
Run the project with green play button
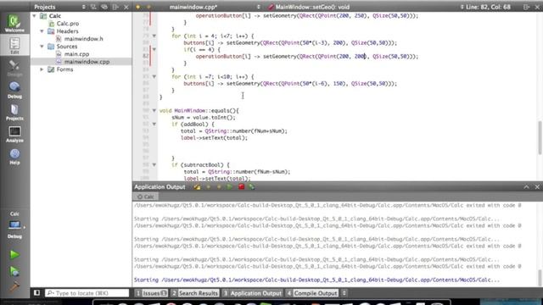pyautogui.click(x=14, y=254)
